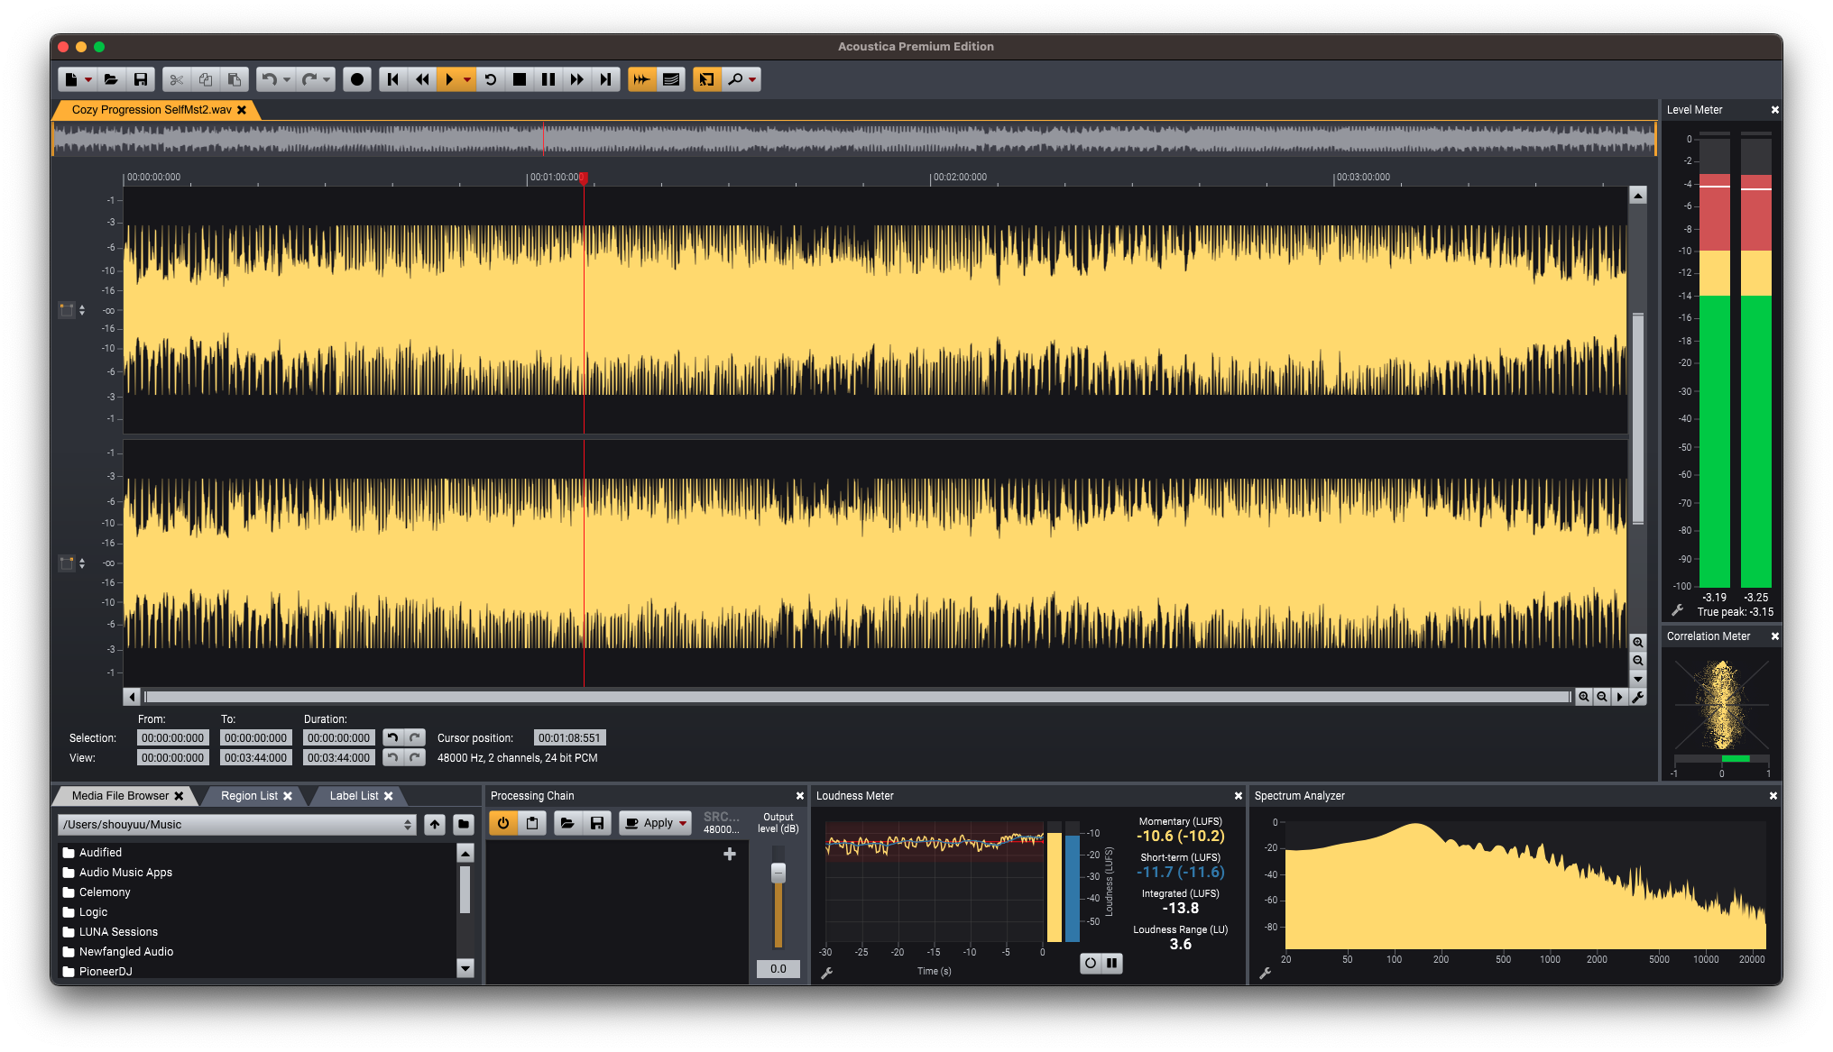Toggle the selection tool button

[706, 79]
